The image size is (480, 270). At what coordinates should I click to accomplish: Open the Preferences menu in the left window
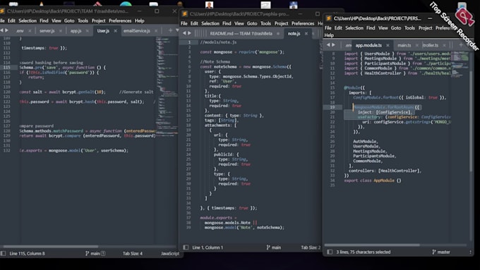click(120, 20)
